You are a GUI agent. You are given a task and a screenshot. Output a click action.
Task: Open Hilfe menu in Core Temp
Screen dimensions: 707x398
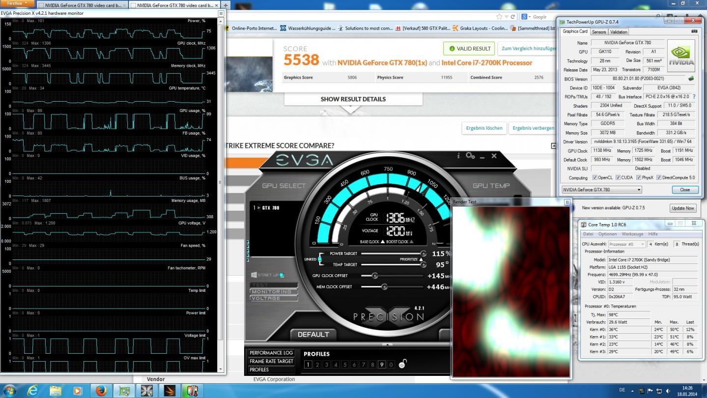[653, 234]
